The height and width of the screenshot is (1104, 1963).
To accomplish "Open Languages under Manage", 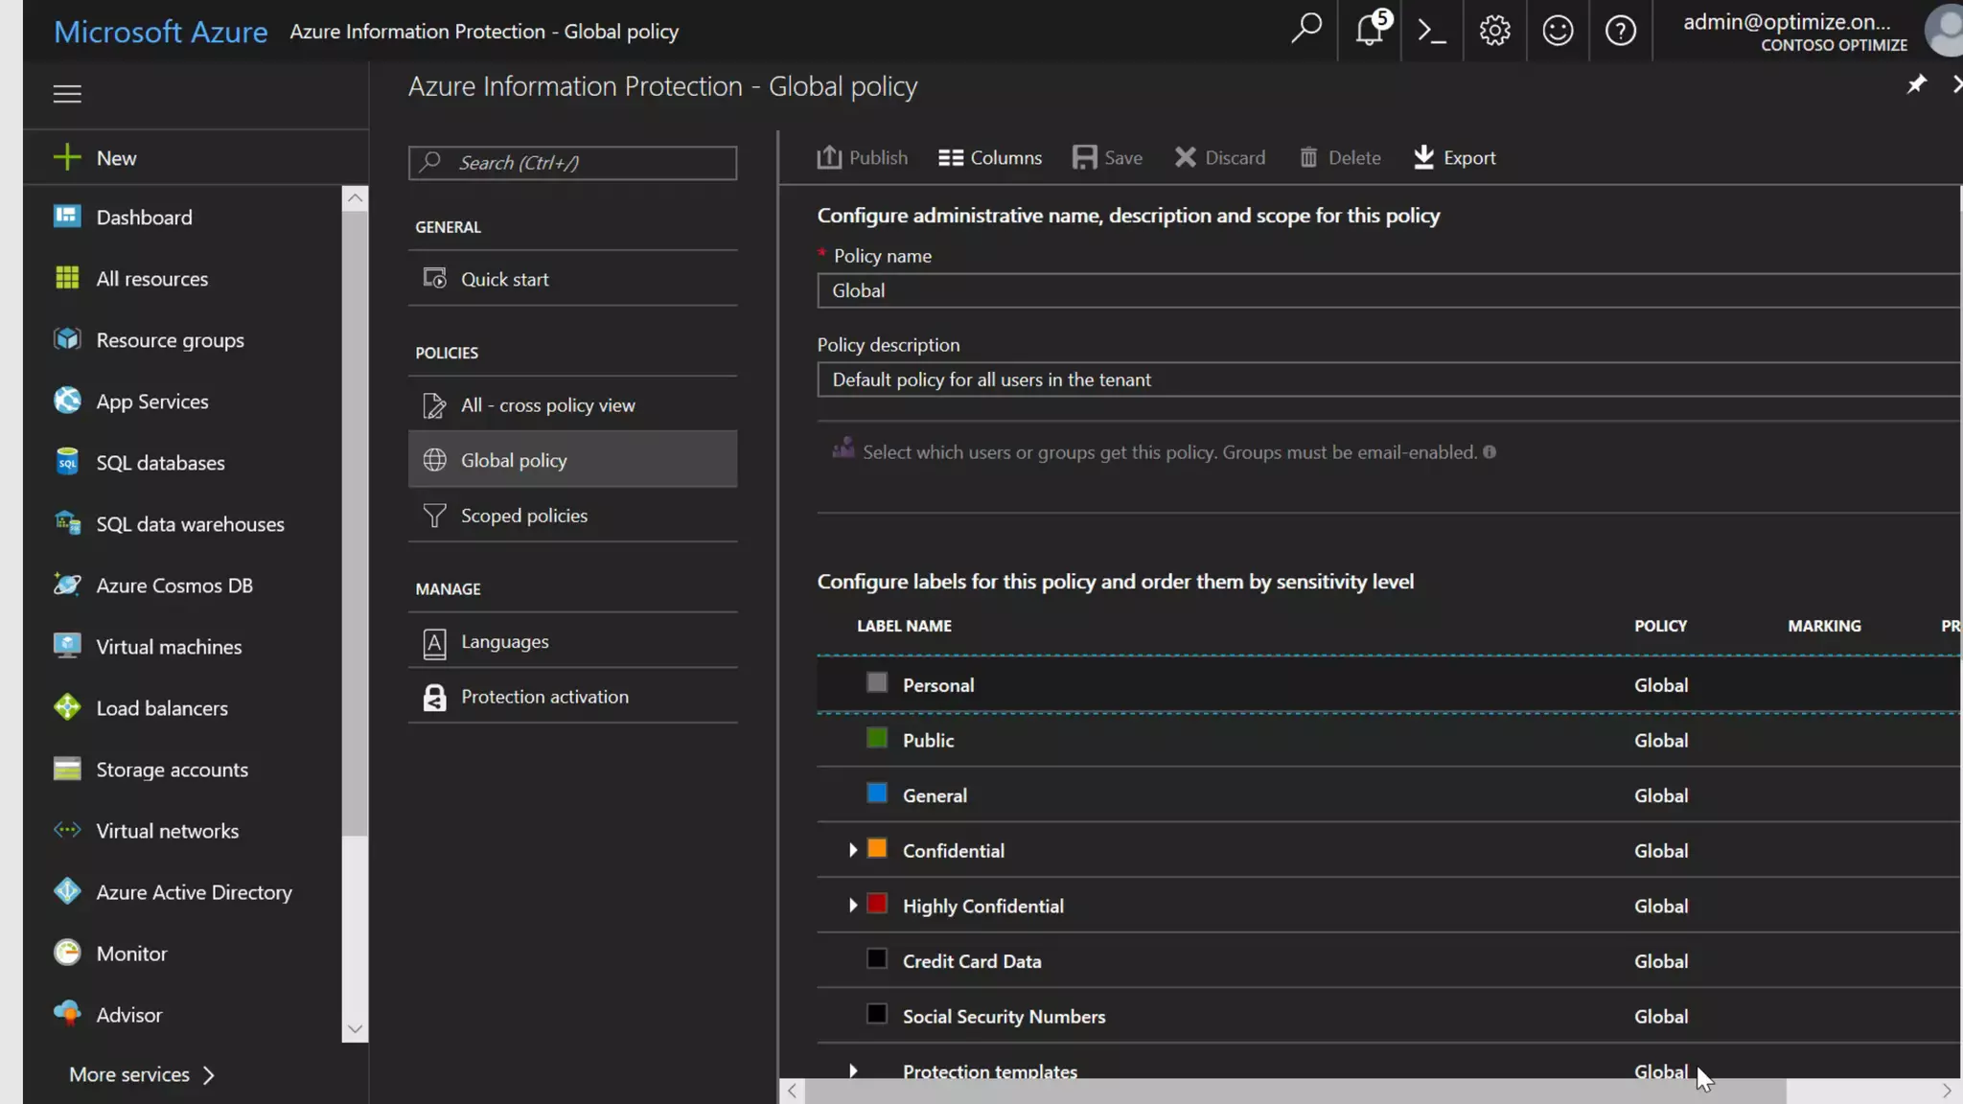I will pos(572,642).
